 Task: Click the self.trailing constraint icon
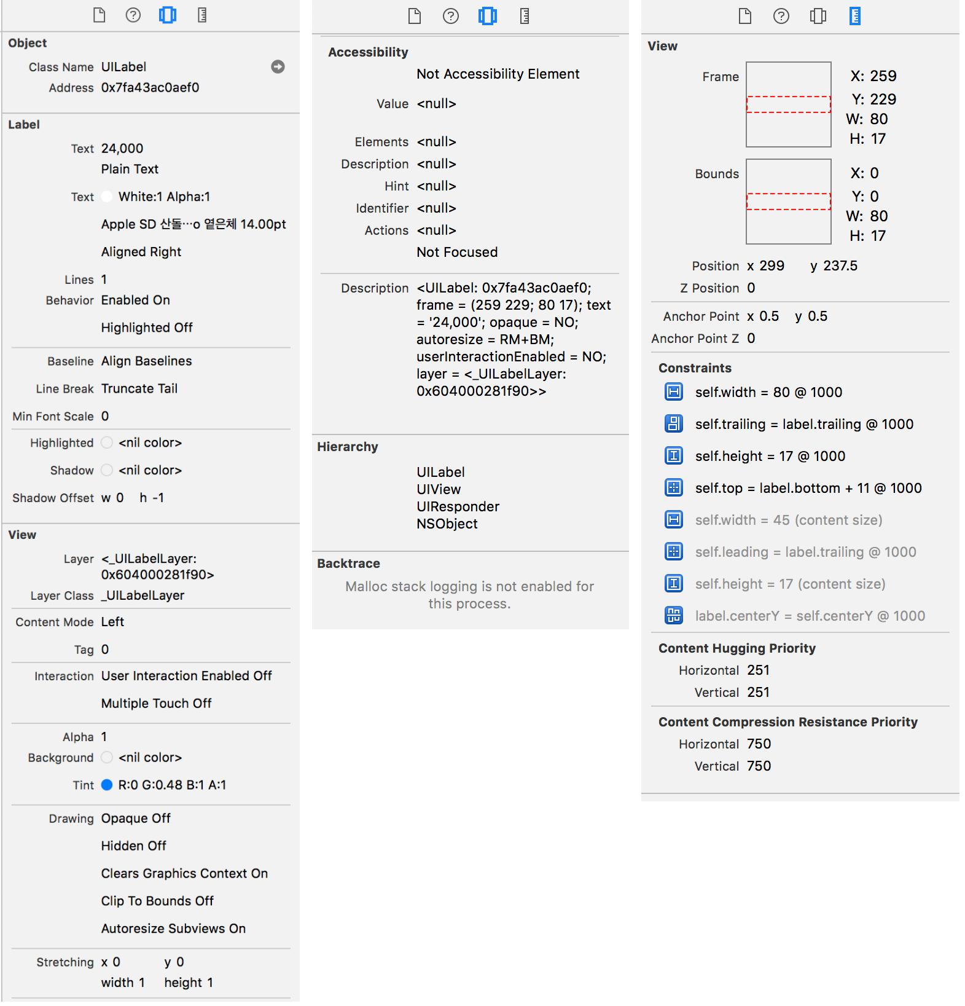674,424
